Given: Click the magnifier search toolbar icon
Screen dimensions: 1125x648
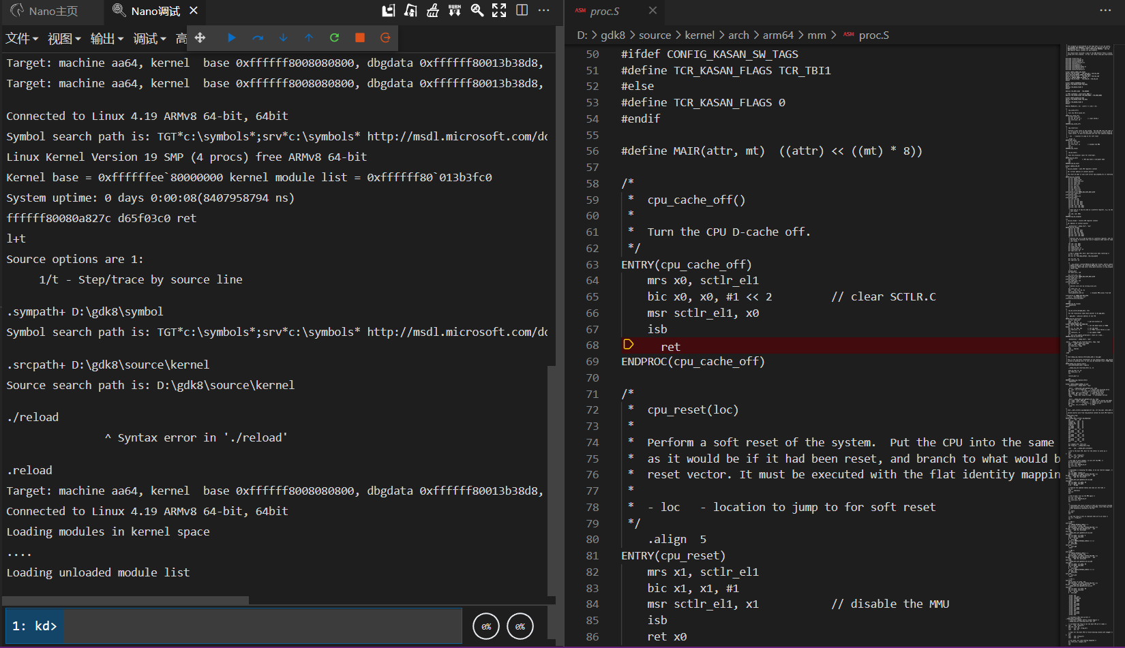Looking at the screenshot, I should [x=477, y=10].
